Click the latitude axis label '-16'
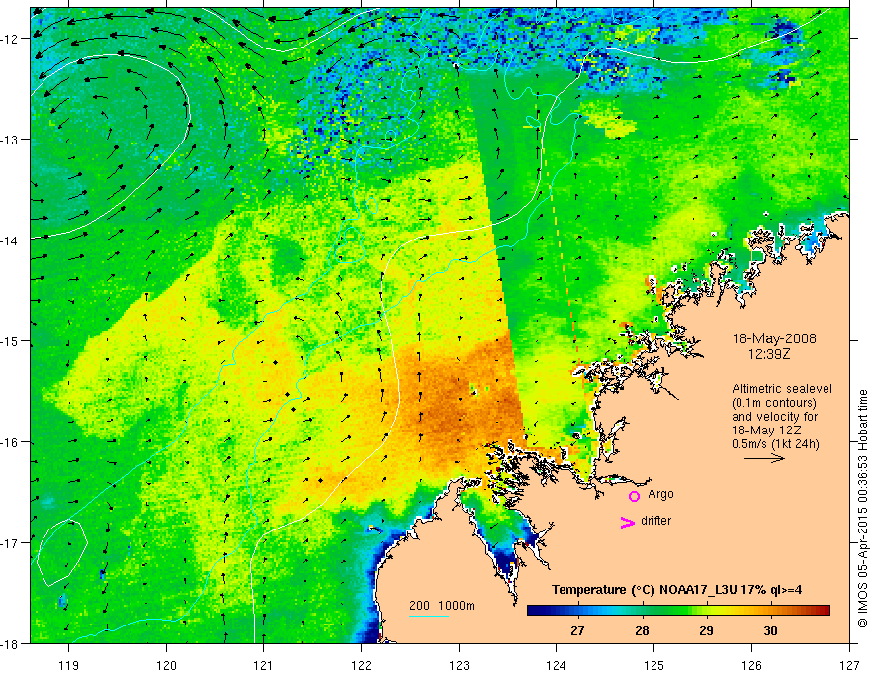The image size is (870, 673). [10, 442]
